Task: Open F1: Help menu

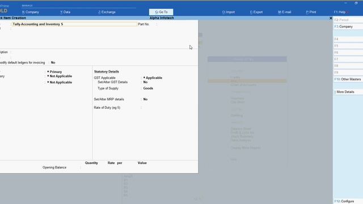Action: 340,12
